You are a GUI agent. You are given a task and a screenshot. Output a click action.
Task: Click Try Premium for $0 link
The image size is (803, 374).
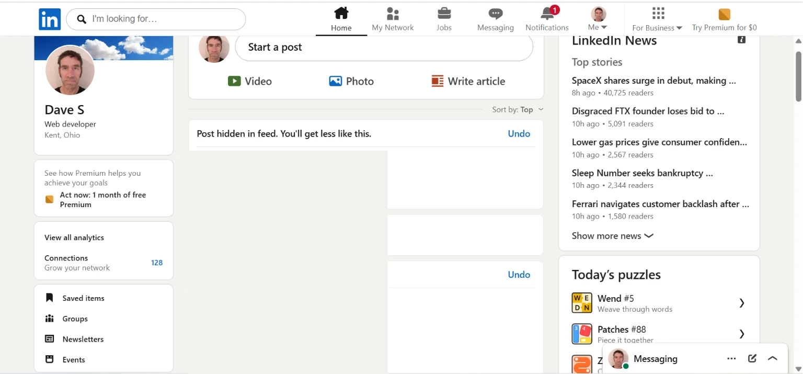[x=724, y=28]
